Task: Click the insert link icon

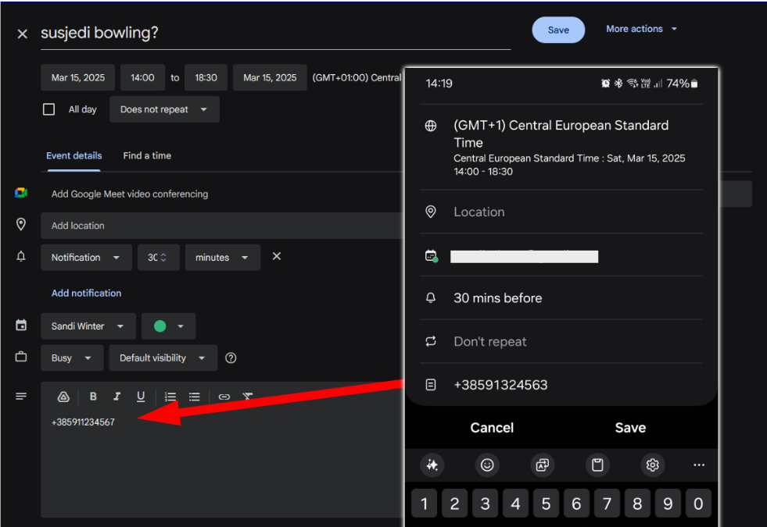Action: pyautogui.click(x=224, y=397)
